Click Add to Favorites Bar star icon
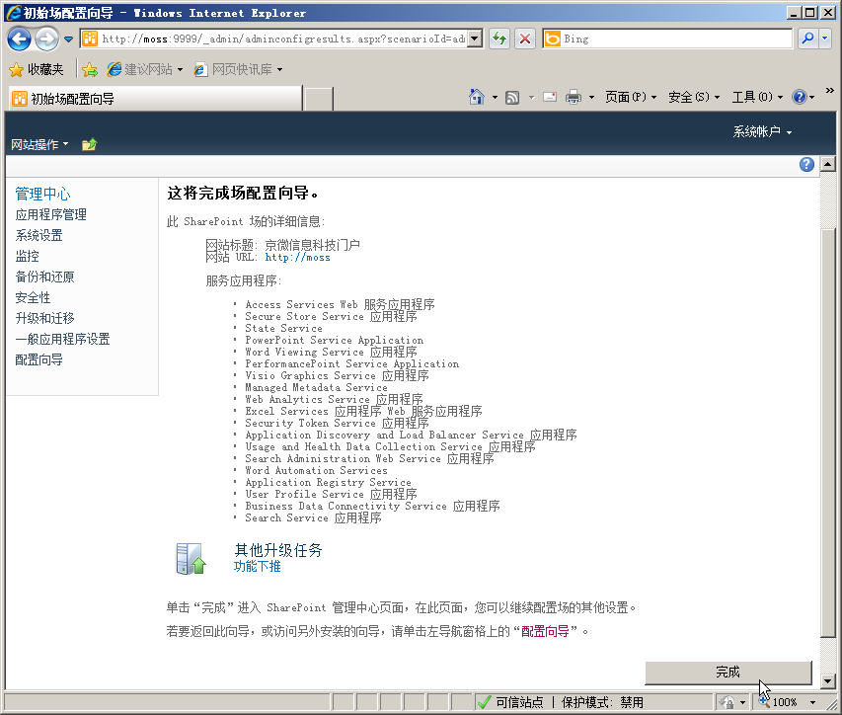Image resolution: width=842 pixels, height=715 pixels. [x=90, y=70]
